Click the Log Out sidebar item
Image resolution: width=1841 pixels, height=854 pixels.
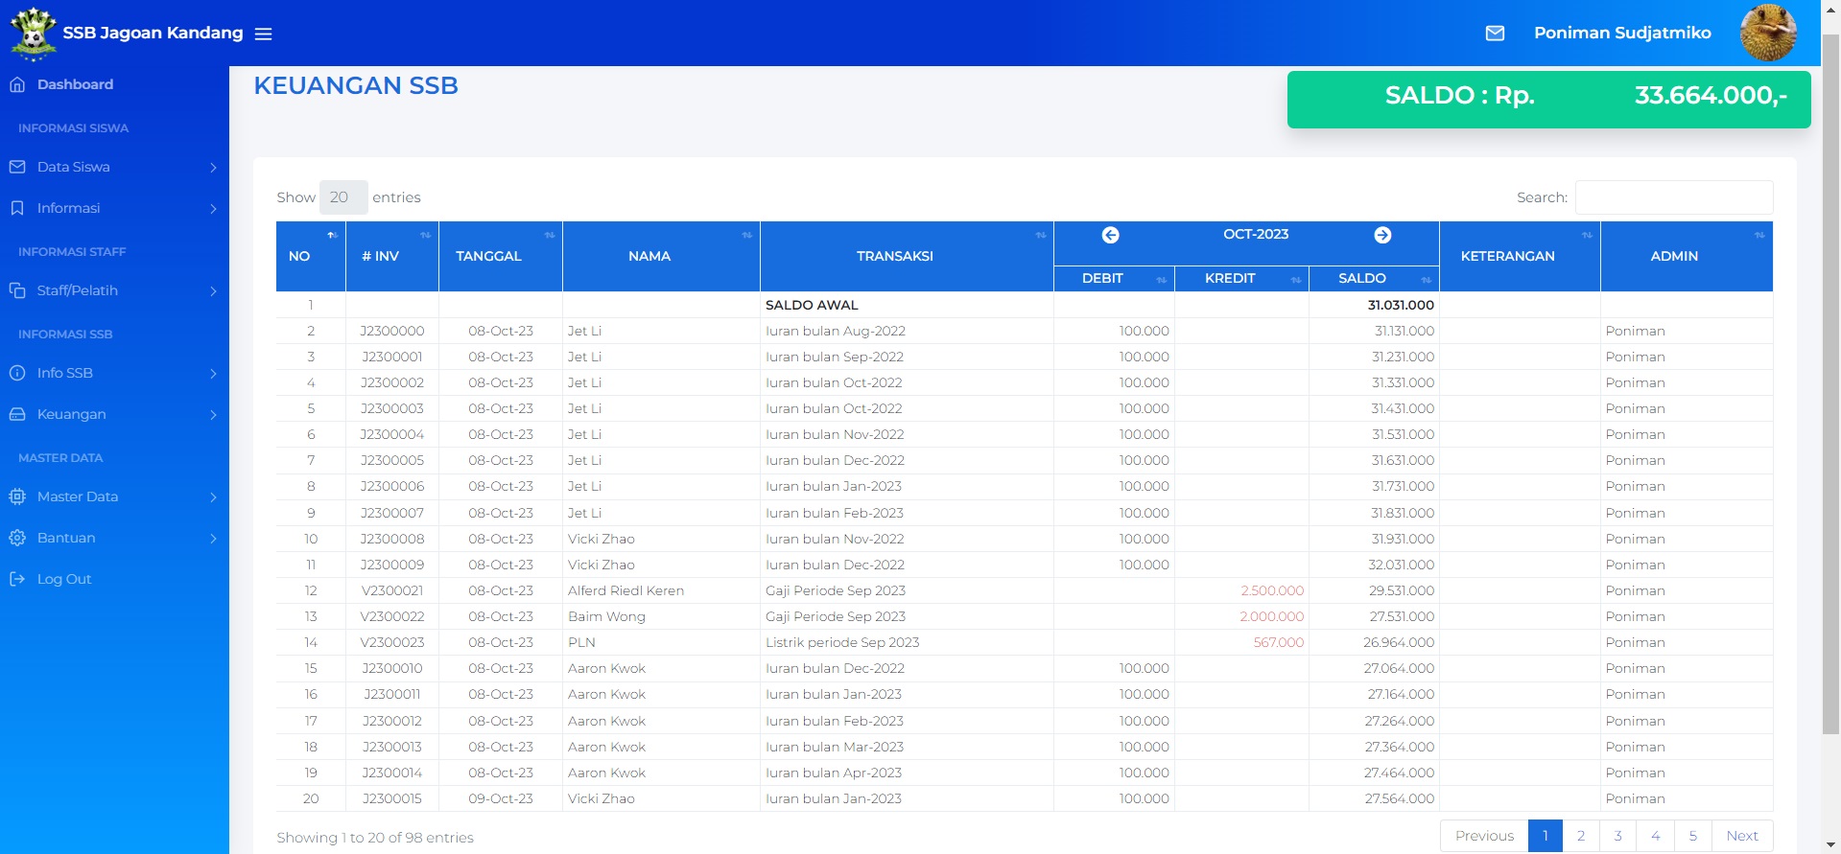tap(64, 579)
